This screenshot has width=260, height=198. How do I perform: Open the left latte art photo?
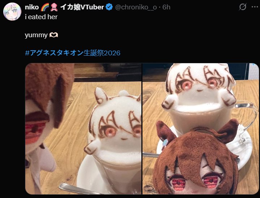point(83,129)
